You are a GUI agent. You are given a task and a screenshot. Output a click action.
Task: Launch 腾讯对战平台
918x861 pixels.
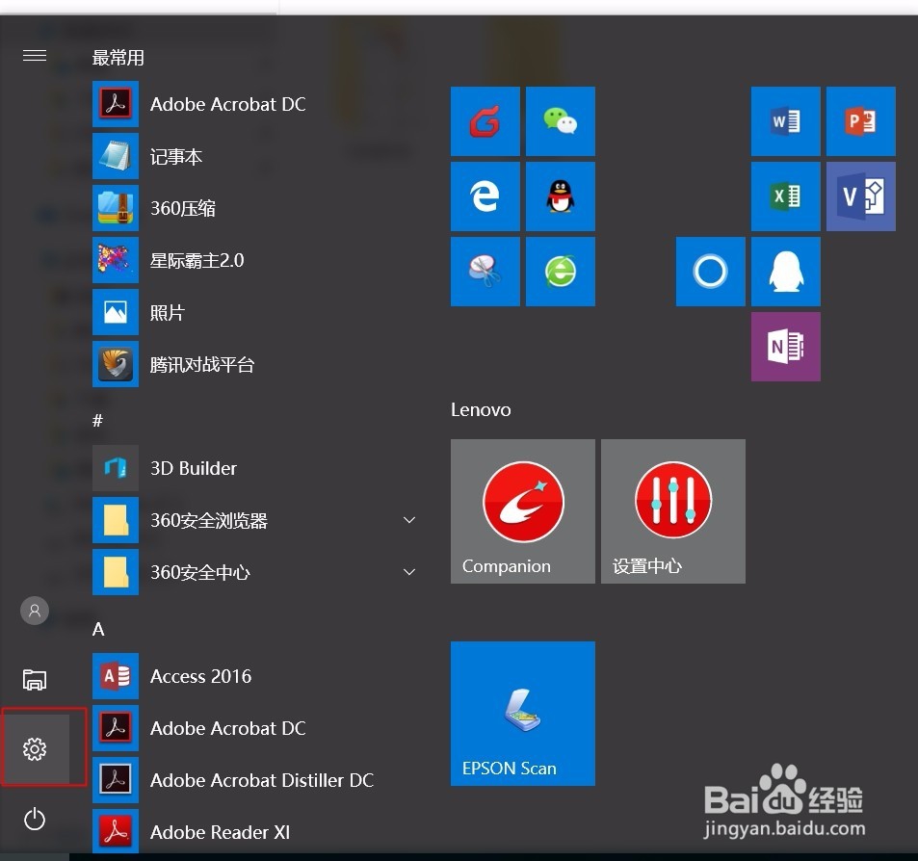click(256, 364)
